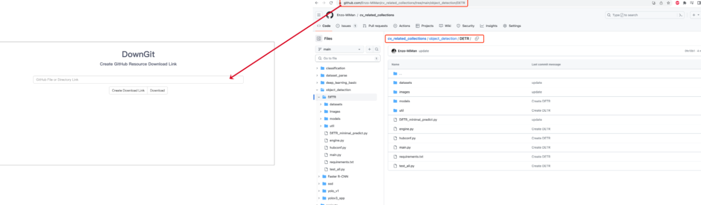Open main.py in the file list
The width and height of the screenshot is (701, 205).
405,147
